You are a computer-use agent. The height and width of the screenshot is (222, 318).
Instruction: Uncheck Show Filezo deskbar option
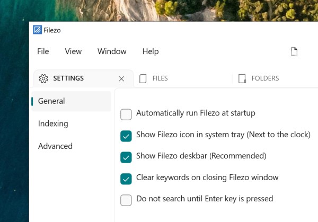126,157
